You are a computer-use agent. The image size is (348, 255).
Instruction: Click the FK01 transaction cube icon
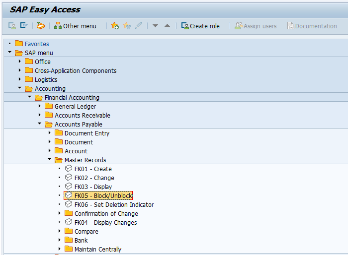[x=69, y=169]
